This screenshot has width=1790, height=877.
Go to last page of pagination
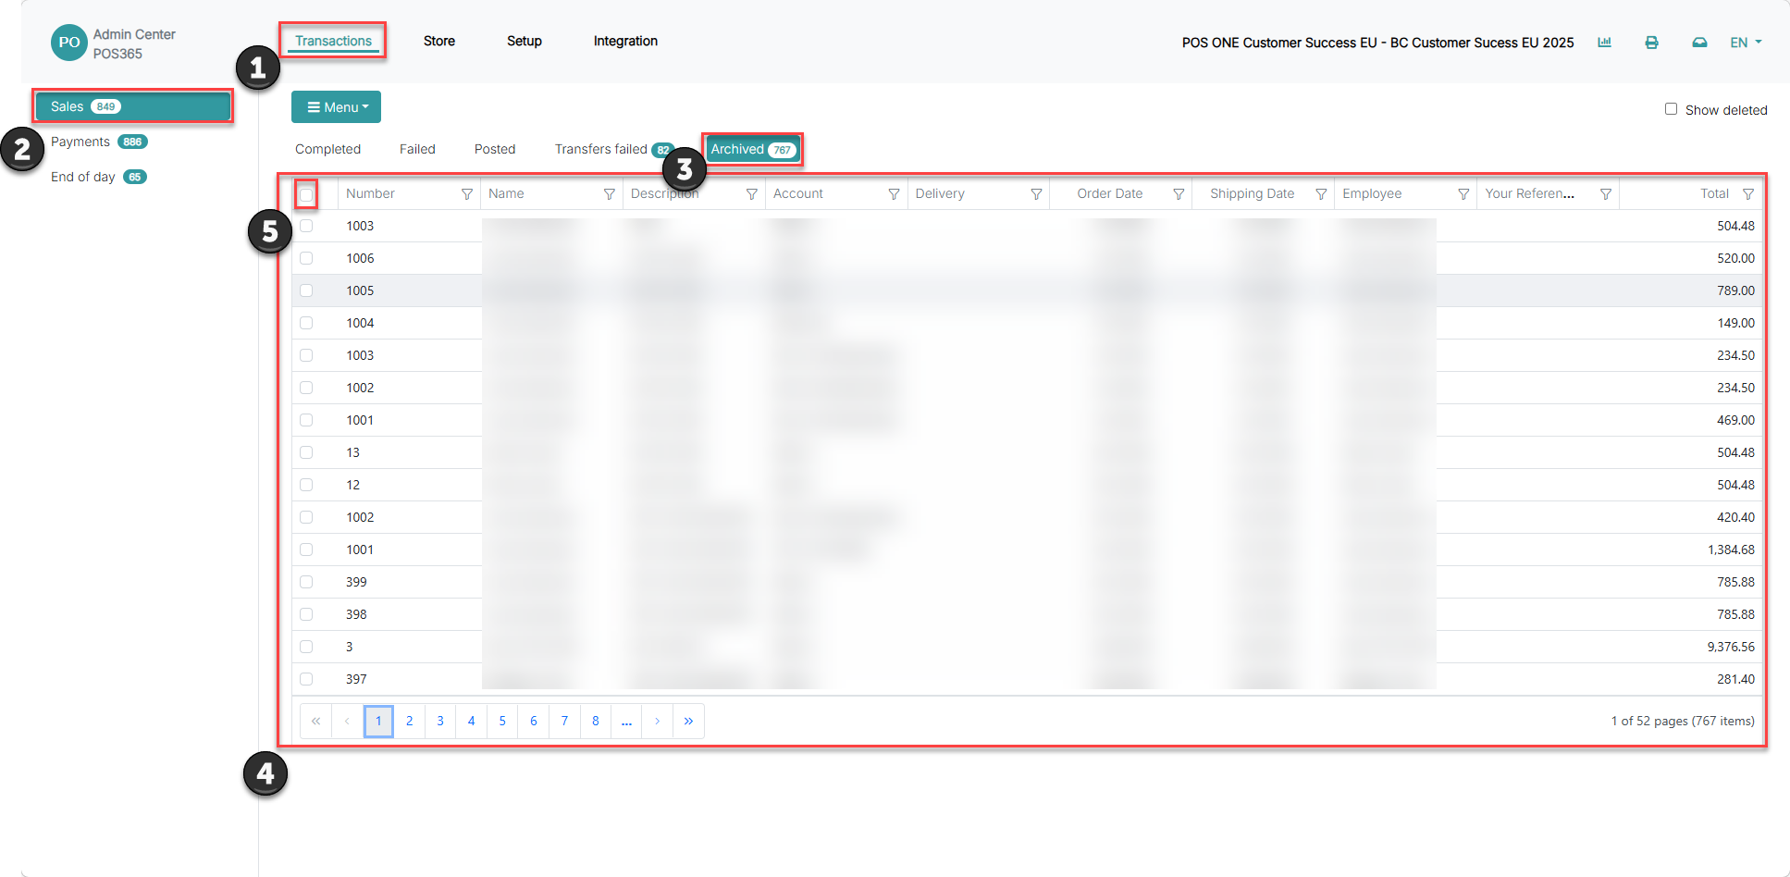click(x=688, y=722)
